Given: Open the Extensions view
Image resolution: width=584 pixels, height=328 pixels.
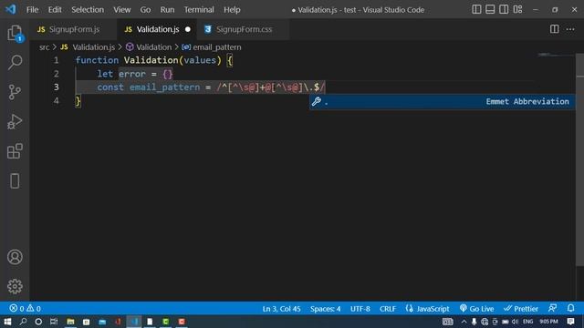Looking at the screenshot, I should pyautogui.click(x=15, y=151).
